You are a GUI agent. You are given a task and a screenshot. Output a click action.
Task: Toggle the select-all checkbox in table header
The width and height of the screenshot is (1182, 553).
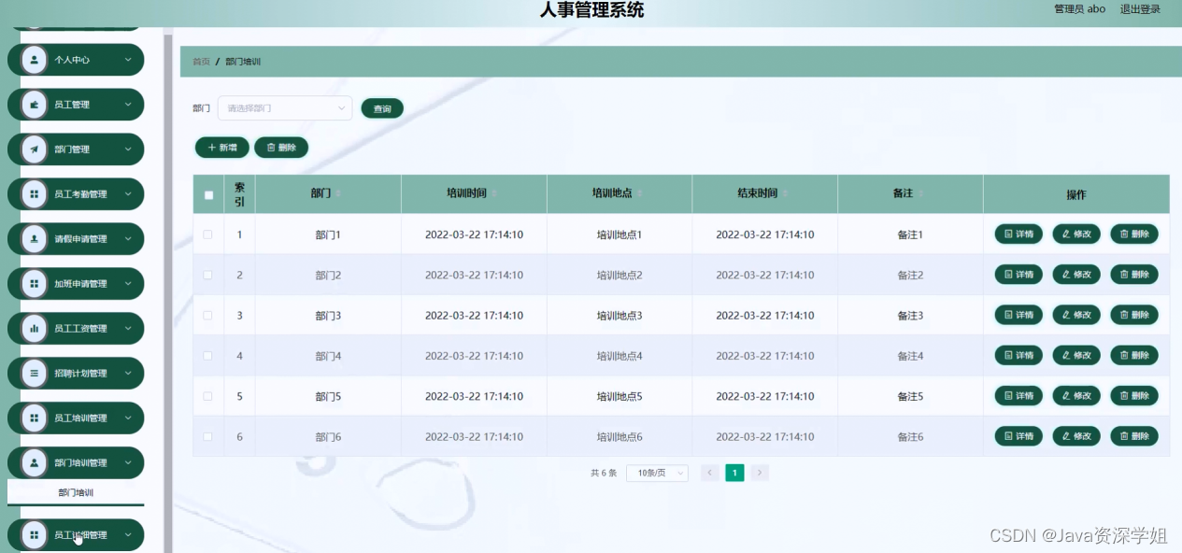(208, 195)
